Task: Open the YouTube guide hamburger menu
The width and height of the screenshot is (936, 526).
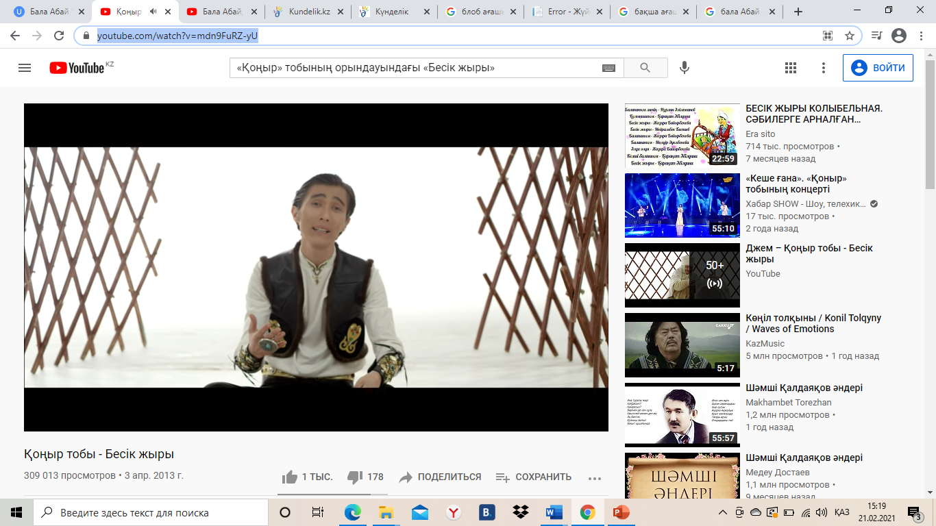Action: (25, 68)
